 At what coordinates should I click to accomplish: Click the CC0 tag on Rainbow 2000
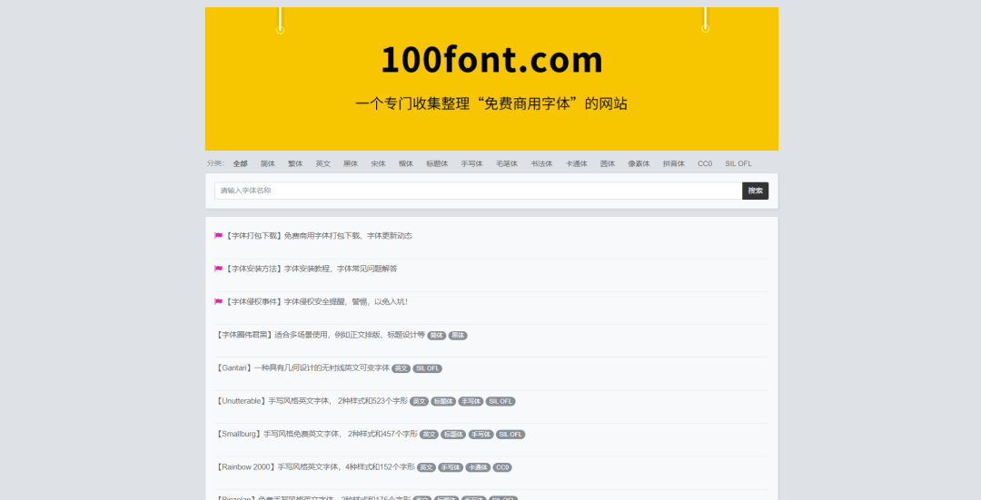click(x=502, y=467)
